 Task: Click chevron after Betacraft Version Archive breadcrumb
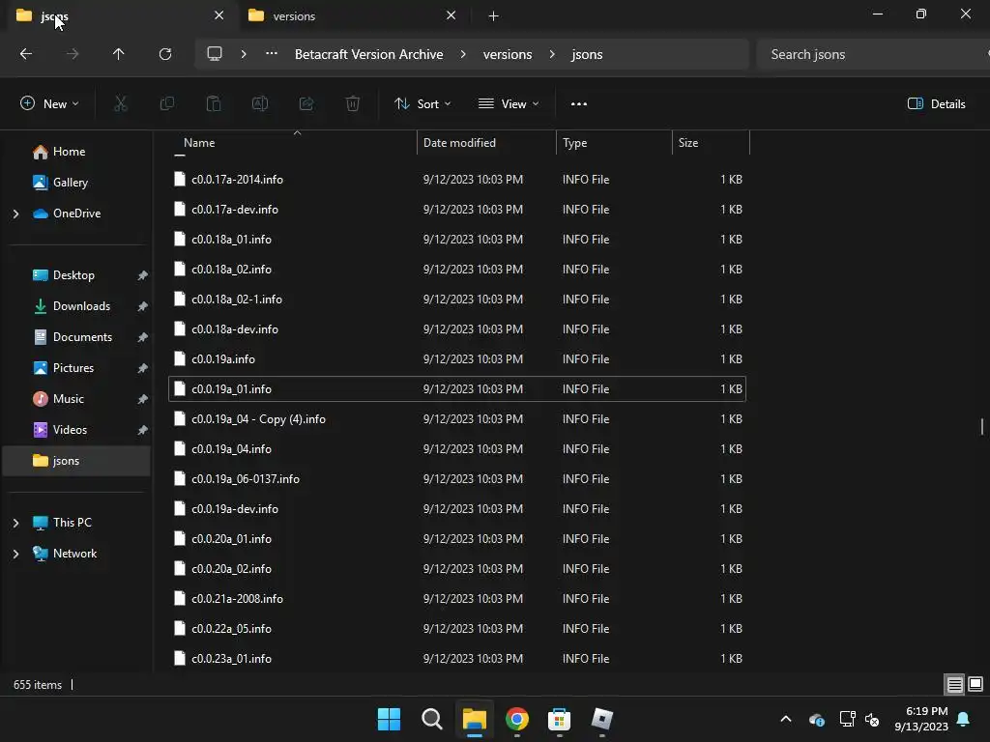coord(463,54)
